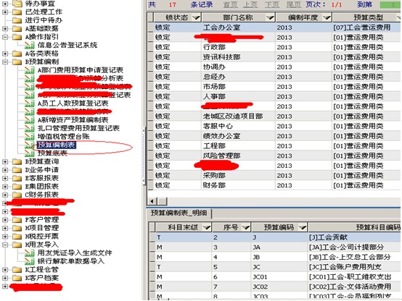Image resolution: width=402 pixels, height=301 pixels.
Task: Click the left arrow of horizontal scrollbar
Action: pos(152,201)
